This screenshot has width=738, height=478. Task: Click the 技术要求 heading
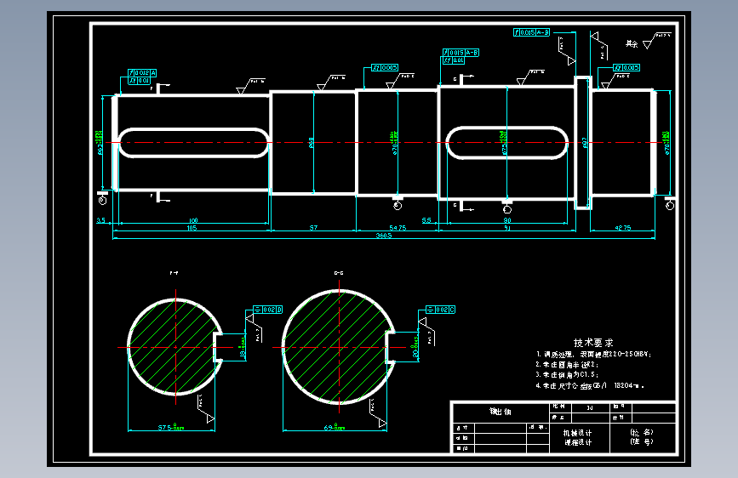[x=593, y=343]
